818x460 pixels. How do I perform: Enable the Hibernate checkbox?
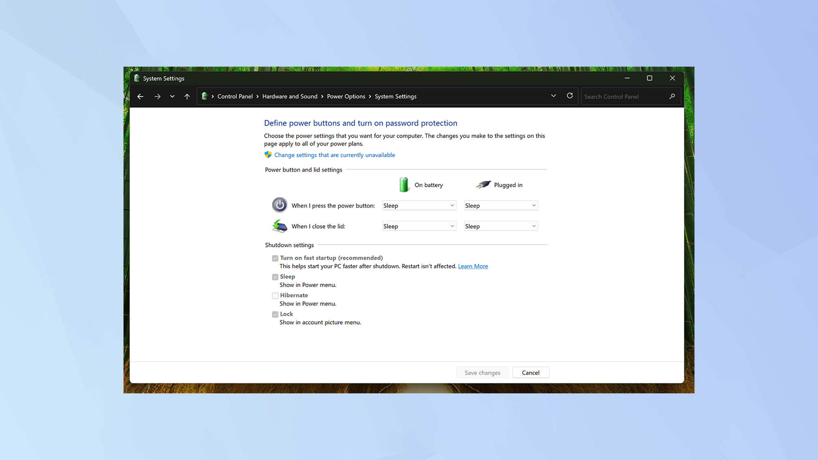pyautogui.click(x=275, y=296)
